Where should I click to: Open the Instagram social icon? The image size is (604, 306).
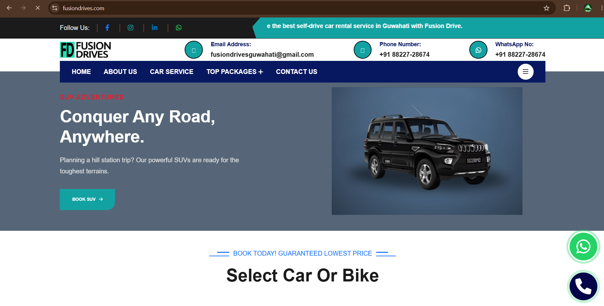pyautogui.click(x=131, y=28)
